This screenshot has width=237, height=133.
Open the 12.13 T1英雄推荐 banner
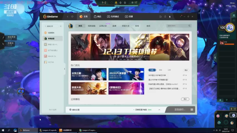[x=130, y=47]
